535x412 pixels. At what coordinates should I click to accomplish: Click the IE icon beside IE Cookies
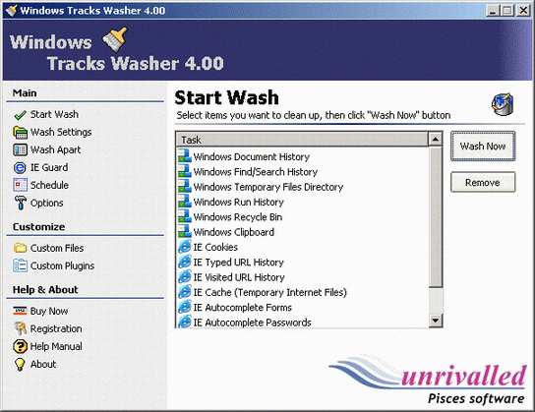pyautogui.click(x=185, y=247)
